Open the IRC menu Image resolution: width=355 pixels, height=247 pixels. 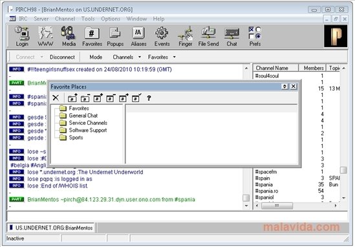click(x=23, y=19)
